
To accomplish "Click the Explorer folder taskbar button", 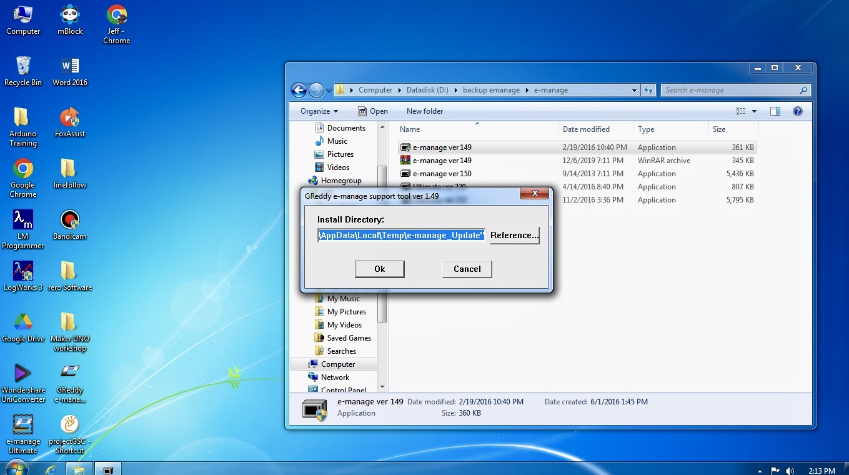I will tap(79, 469).
